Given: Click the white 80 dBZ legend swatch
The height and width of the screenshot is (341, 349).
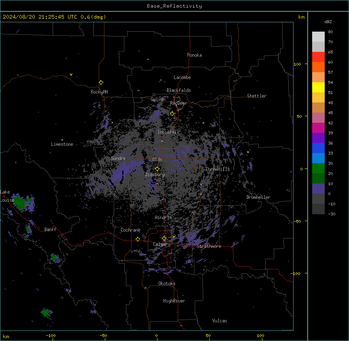Looking at the screenshot, I should tap(318, 37).
